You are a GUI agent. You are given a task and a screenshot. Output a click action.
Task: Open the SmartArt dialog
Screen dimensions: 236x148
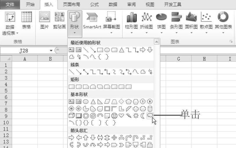(92, 20)
